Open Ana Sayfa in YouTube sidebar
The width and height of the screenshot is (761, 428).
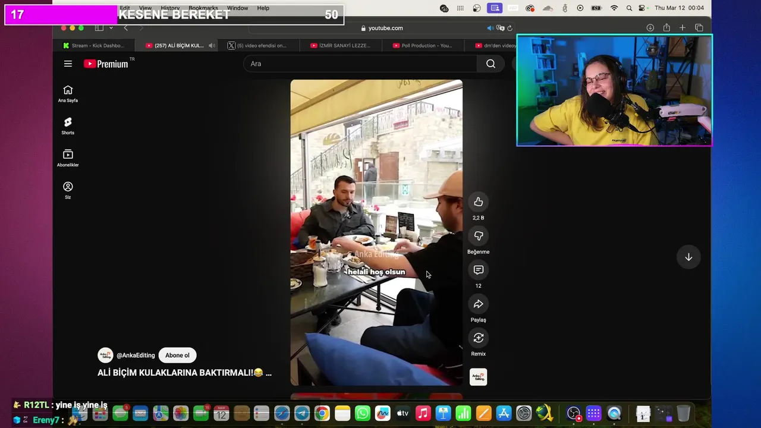coord(68,93)
